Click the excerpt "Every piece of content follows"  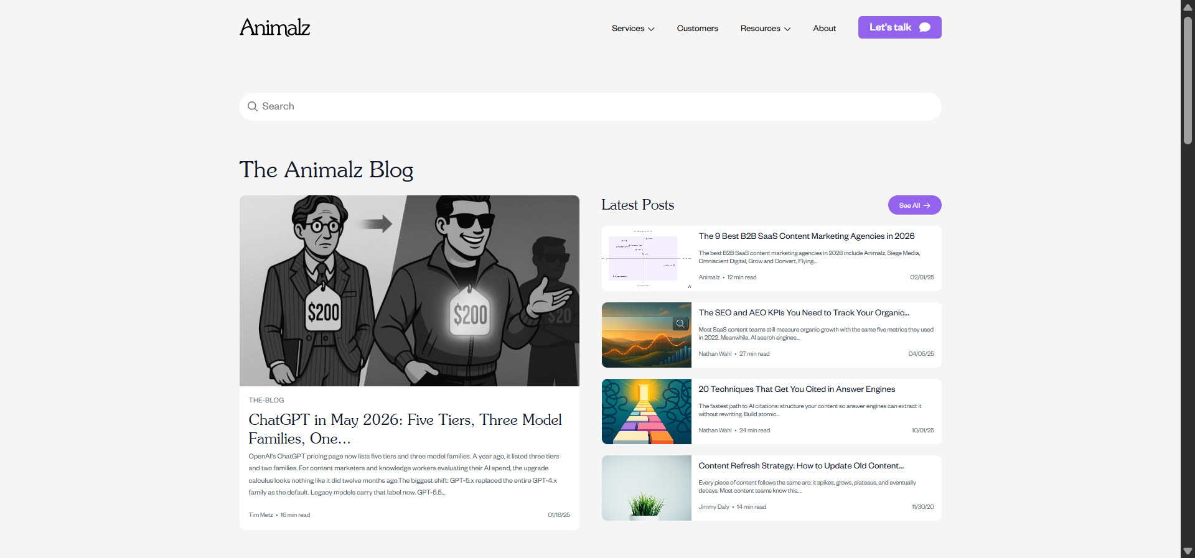tap(807, 486)
